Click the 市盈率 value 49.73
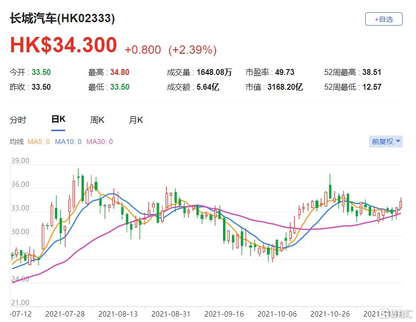Image resolution: width=416 pixels, height=322 pixels. tap(285, 72)
